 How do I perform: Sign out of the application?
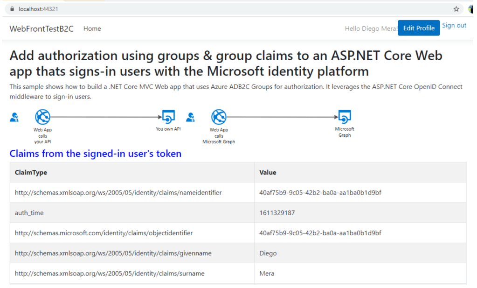pyautogui.click(x=454, y=25)
